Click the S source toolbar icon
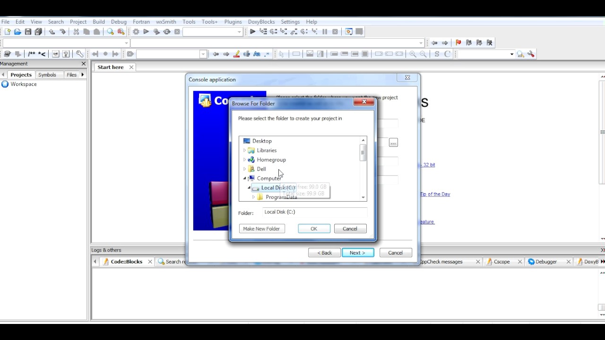 [x=437, y=54]
